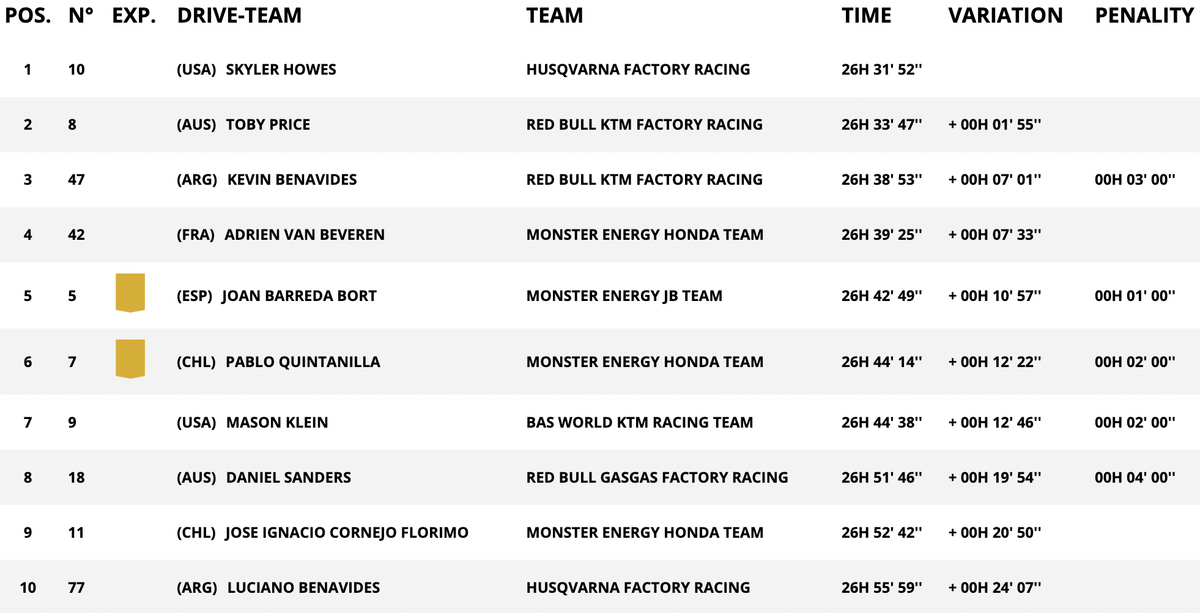Image resolution: width=1200 pixels, height=613 pixels.
Task: Open rider Toby Price entry
Action: 268,125
